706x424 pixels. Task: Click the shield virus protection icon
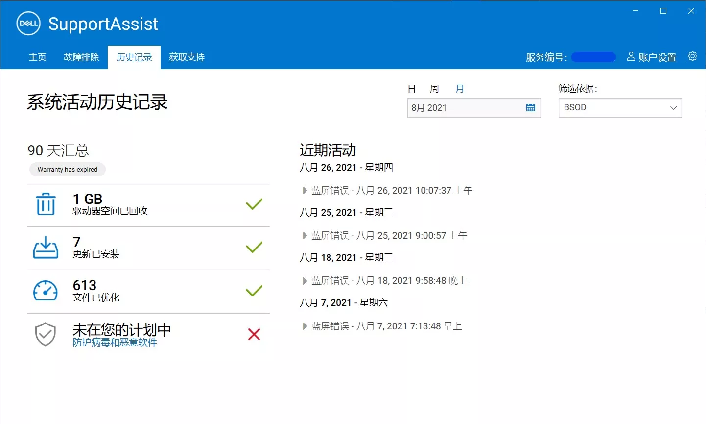(x=46, y=334)
